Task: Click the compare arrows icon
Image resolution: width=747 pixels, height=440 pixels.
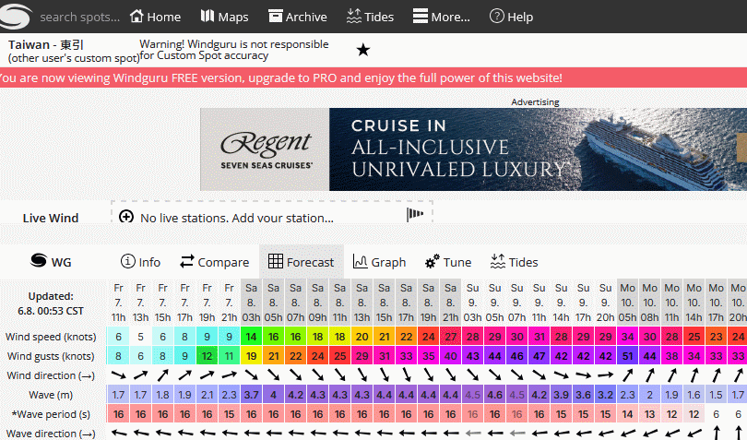Action: [186, 261]
